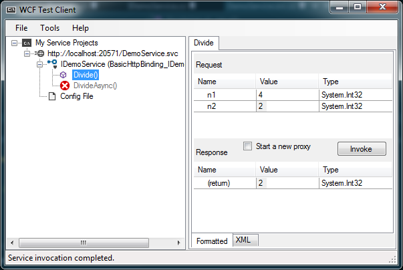
Task: Click the Response Value column header
Action: pyautogui.click(x=287, y=170)
